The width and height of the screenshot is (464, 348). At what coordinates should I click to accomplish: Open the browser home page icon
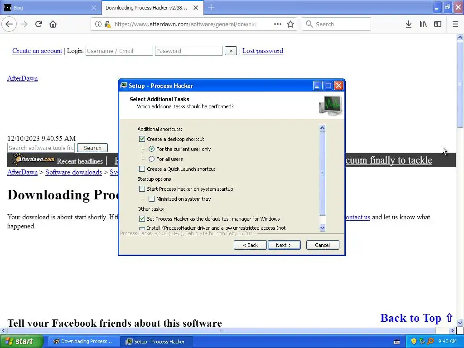click(53, 24)
